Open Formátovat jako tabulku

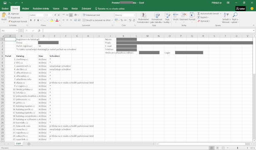coord(157,18)
